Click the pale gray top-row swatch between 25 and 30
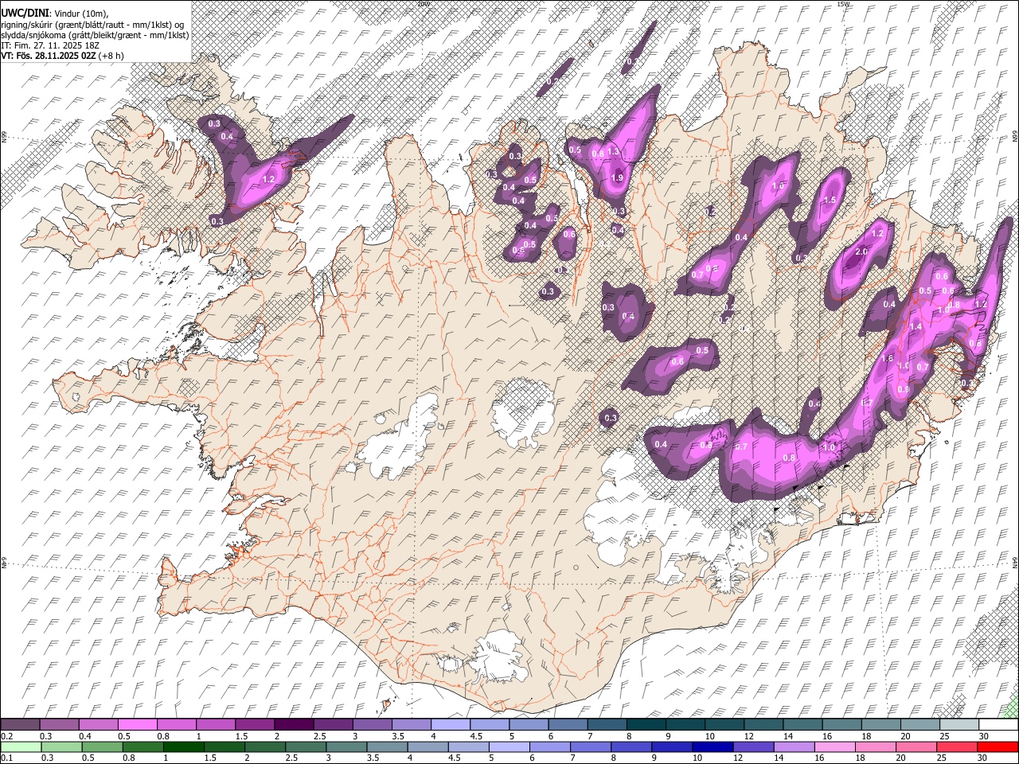The height and width of the screenshot is (764, 1019). (x=958, y=725)
